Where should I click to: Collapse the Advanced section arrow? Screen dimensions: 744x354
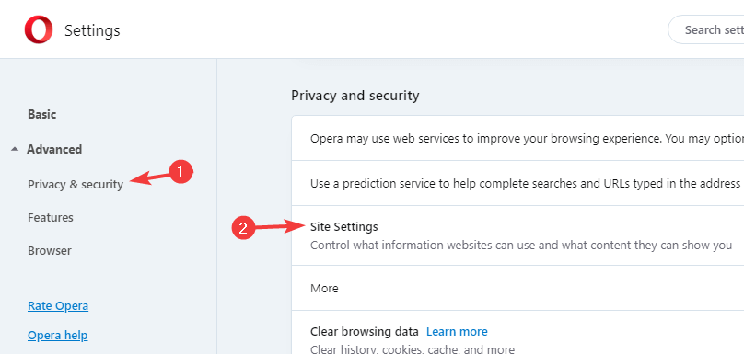pos(15,149)
